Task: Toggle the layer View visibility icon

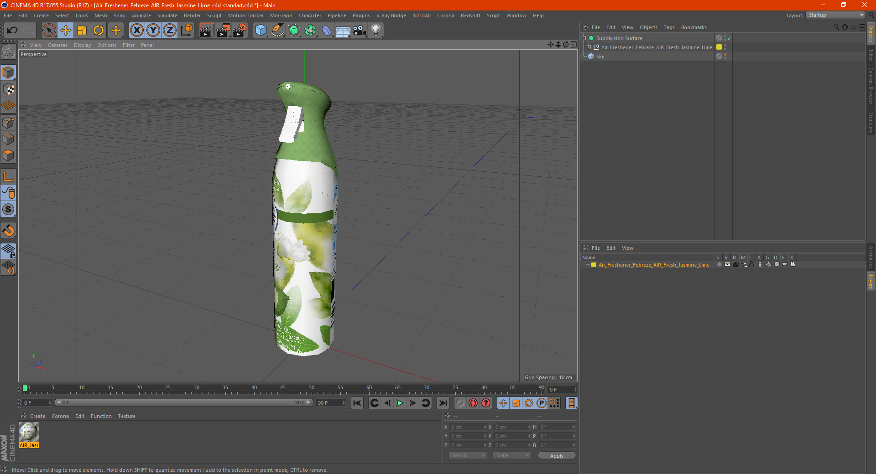Action: coord(727,265)
